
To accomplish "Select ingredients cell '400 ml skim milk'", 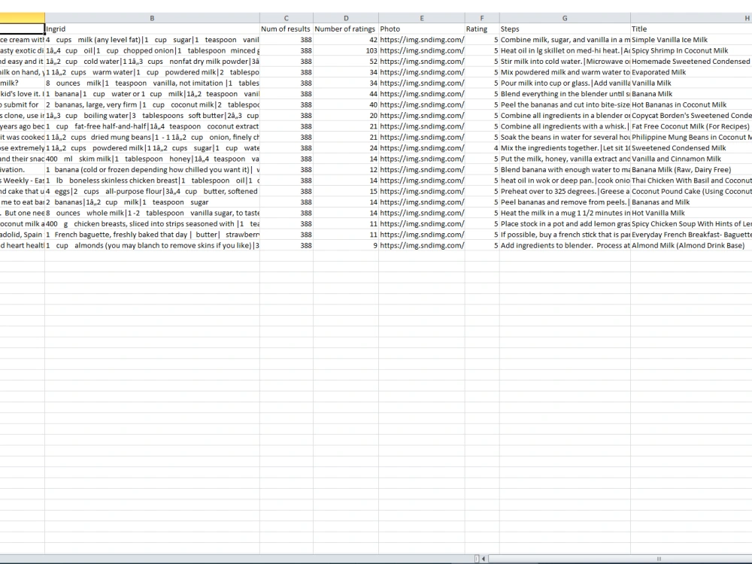I will 152,159.
